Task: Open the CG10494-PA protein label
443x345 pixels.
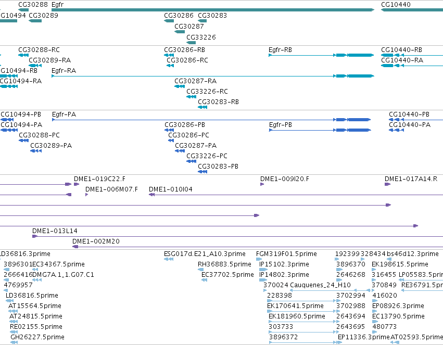Action: click(21, 125)
